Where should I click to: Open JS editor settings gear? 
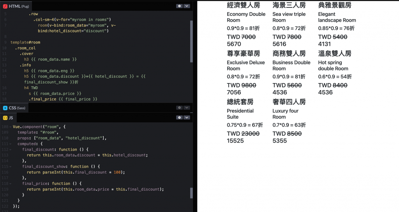(x=179, y=118)
